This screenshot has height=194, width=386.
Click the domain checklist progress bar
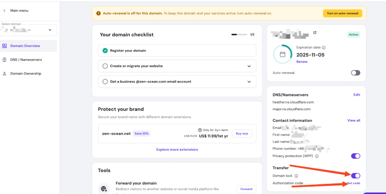coord(239,35)
